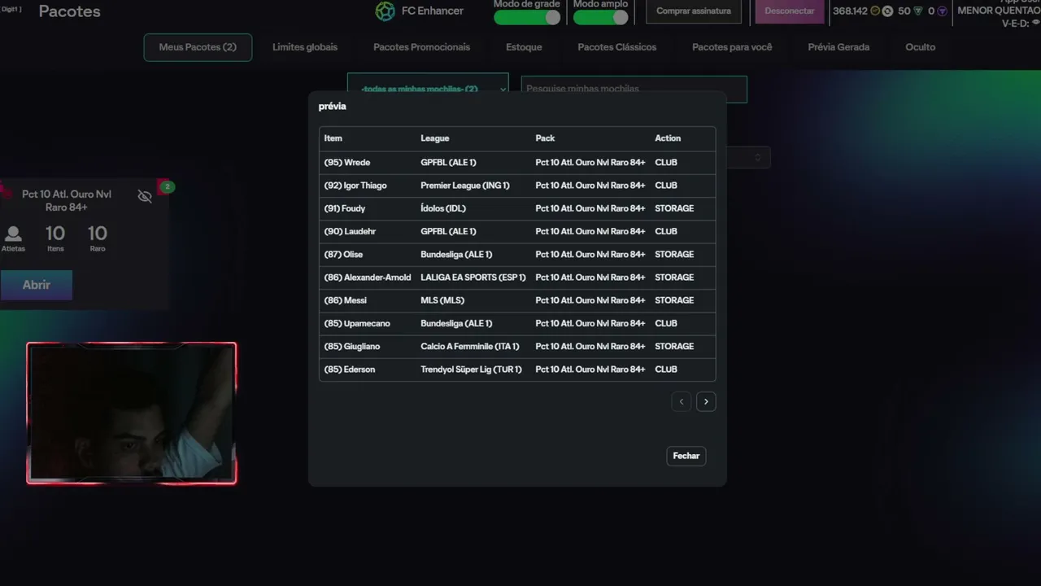Click the MENOR QUENTAO username text
The height and width of the screenshot is (586, 1041).
[999, 11]
